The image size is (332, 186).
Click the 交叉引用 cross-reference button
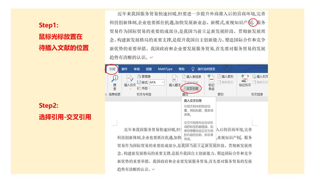[191, 89]
